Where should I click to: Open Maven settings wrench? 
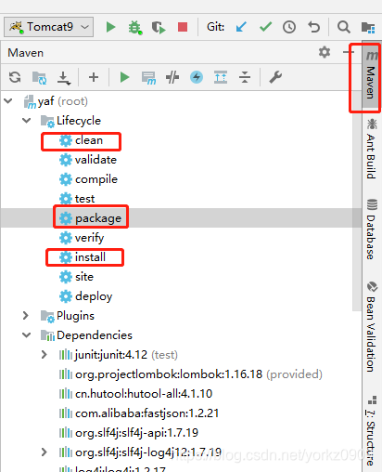click(275, 77)
